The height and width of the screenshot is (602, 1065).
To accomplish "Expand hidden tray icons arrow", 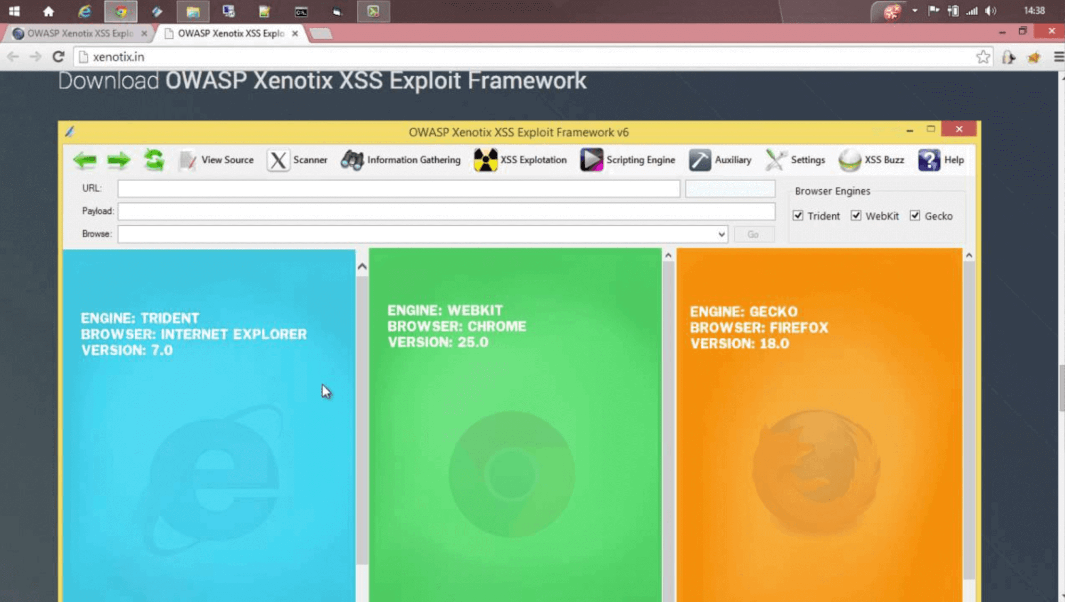I will (915, 11).
